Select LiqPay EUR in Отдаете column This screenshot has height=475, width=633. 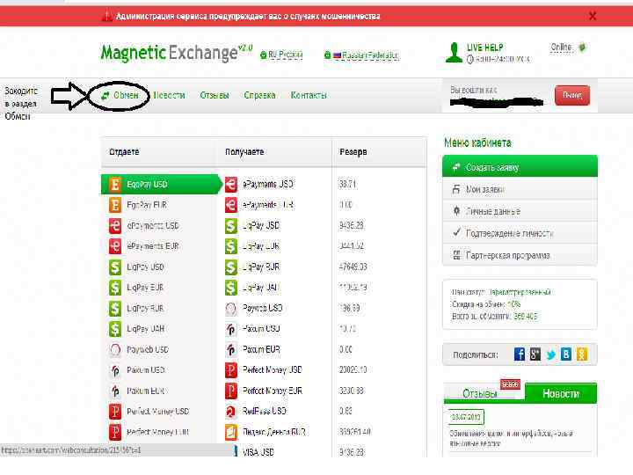tap(137, 288)
